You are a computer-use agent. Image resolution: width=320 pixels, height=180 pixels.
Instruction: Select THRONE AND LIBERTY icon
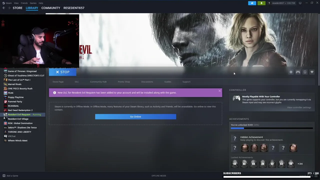click(5, 132)
